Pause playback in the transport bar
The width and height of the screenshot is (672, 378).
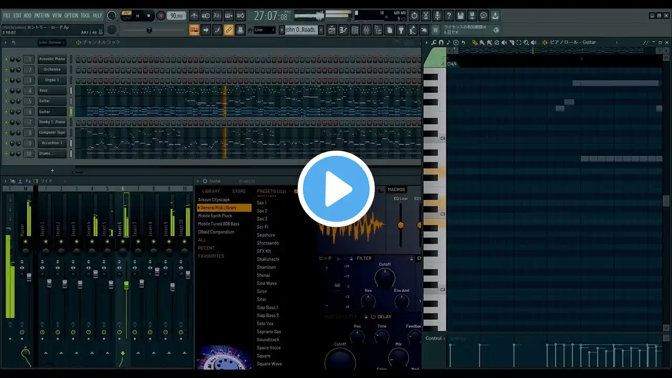pos(138,16)
